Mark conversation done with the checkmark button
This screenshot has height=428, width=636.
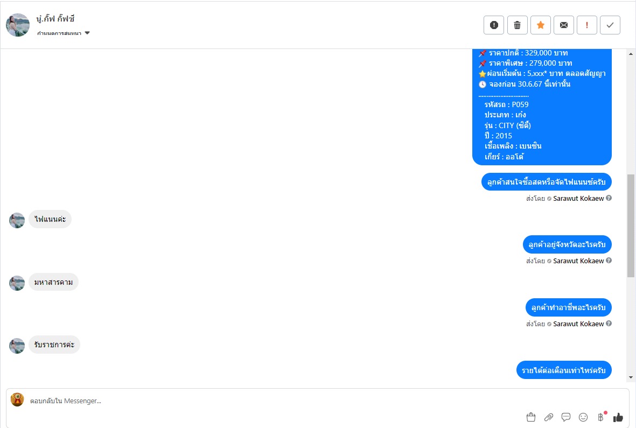[x=610, y=25]
